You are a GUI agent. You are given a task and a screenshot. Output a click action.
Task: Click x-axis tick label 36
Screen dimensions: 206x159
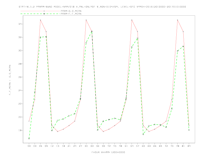[x=98, y=146]
